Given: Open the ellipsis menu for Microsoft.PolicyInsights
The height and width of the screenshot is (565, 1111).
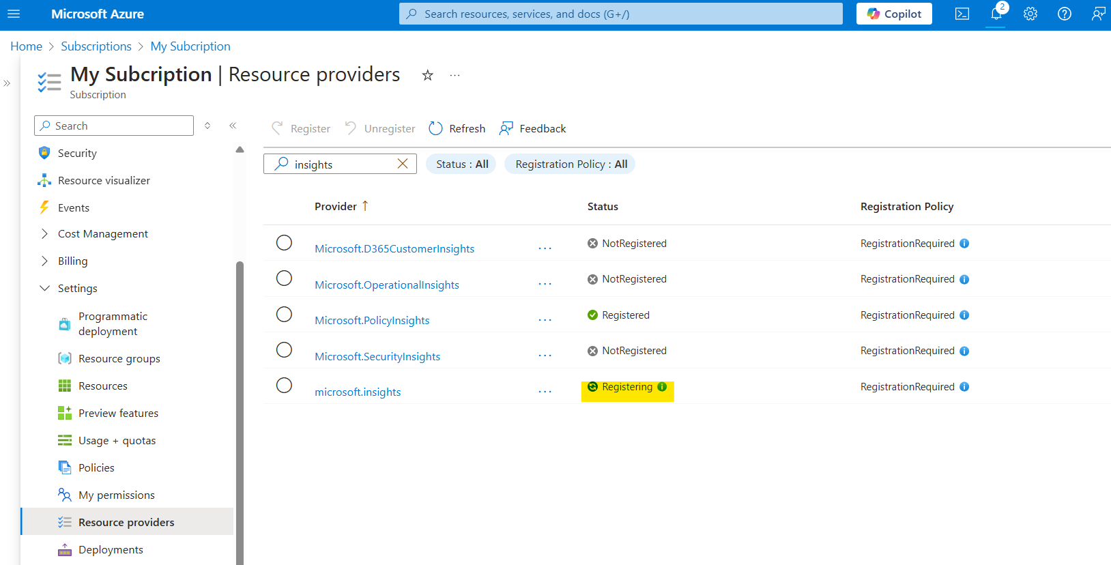Looking at the screenshot, I should click(x=545, y=320).
